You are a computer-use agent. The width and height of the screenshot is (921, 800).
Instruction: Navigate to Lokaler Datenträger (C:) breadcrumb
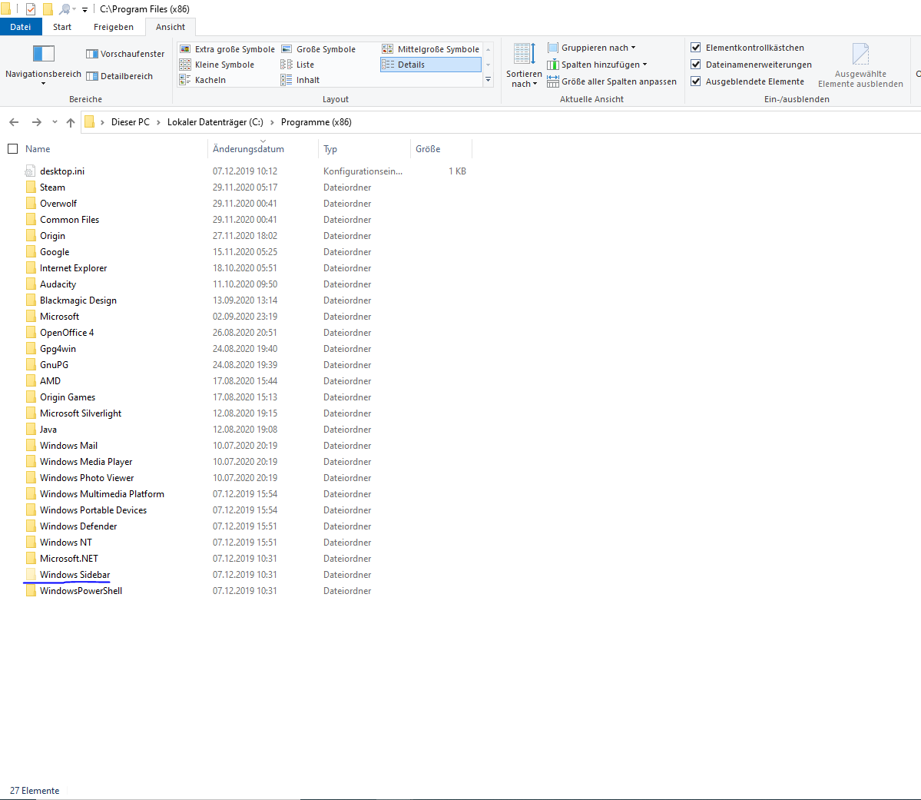point(215,122)
